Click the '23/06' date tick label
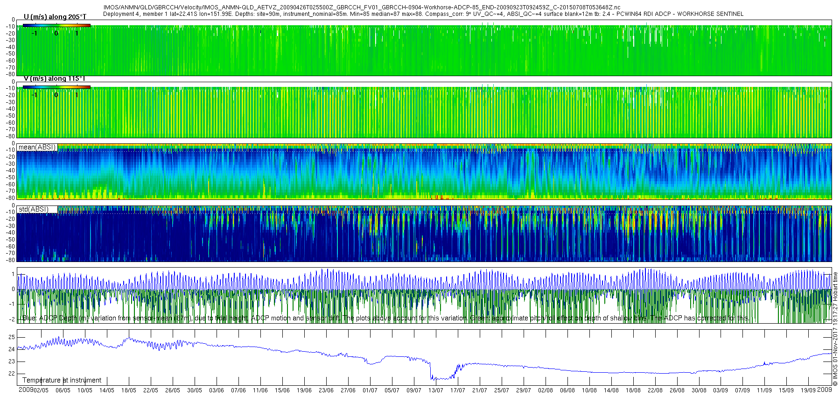The height and width of the screenshot is (397, 840). 326,390
